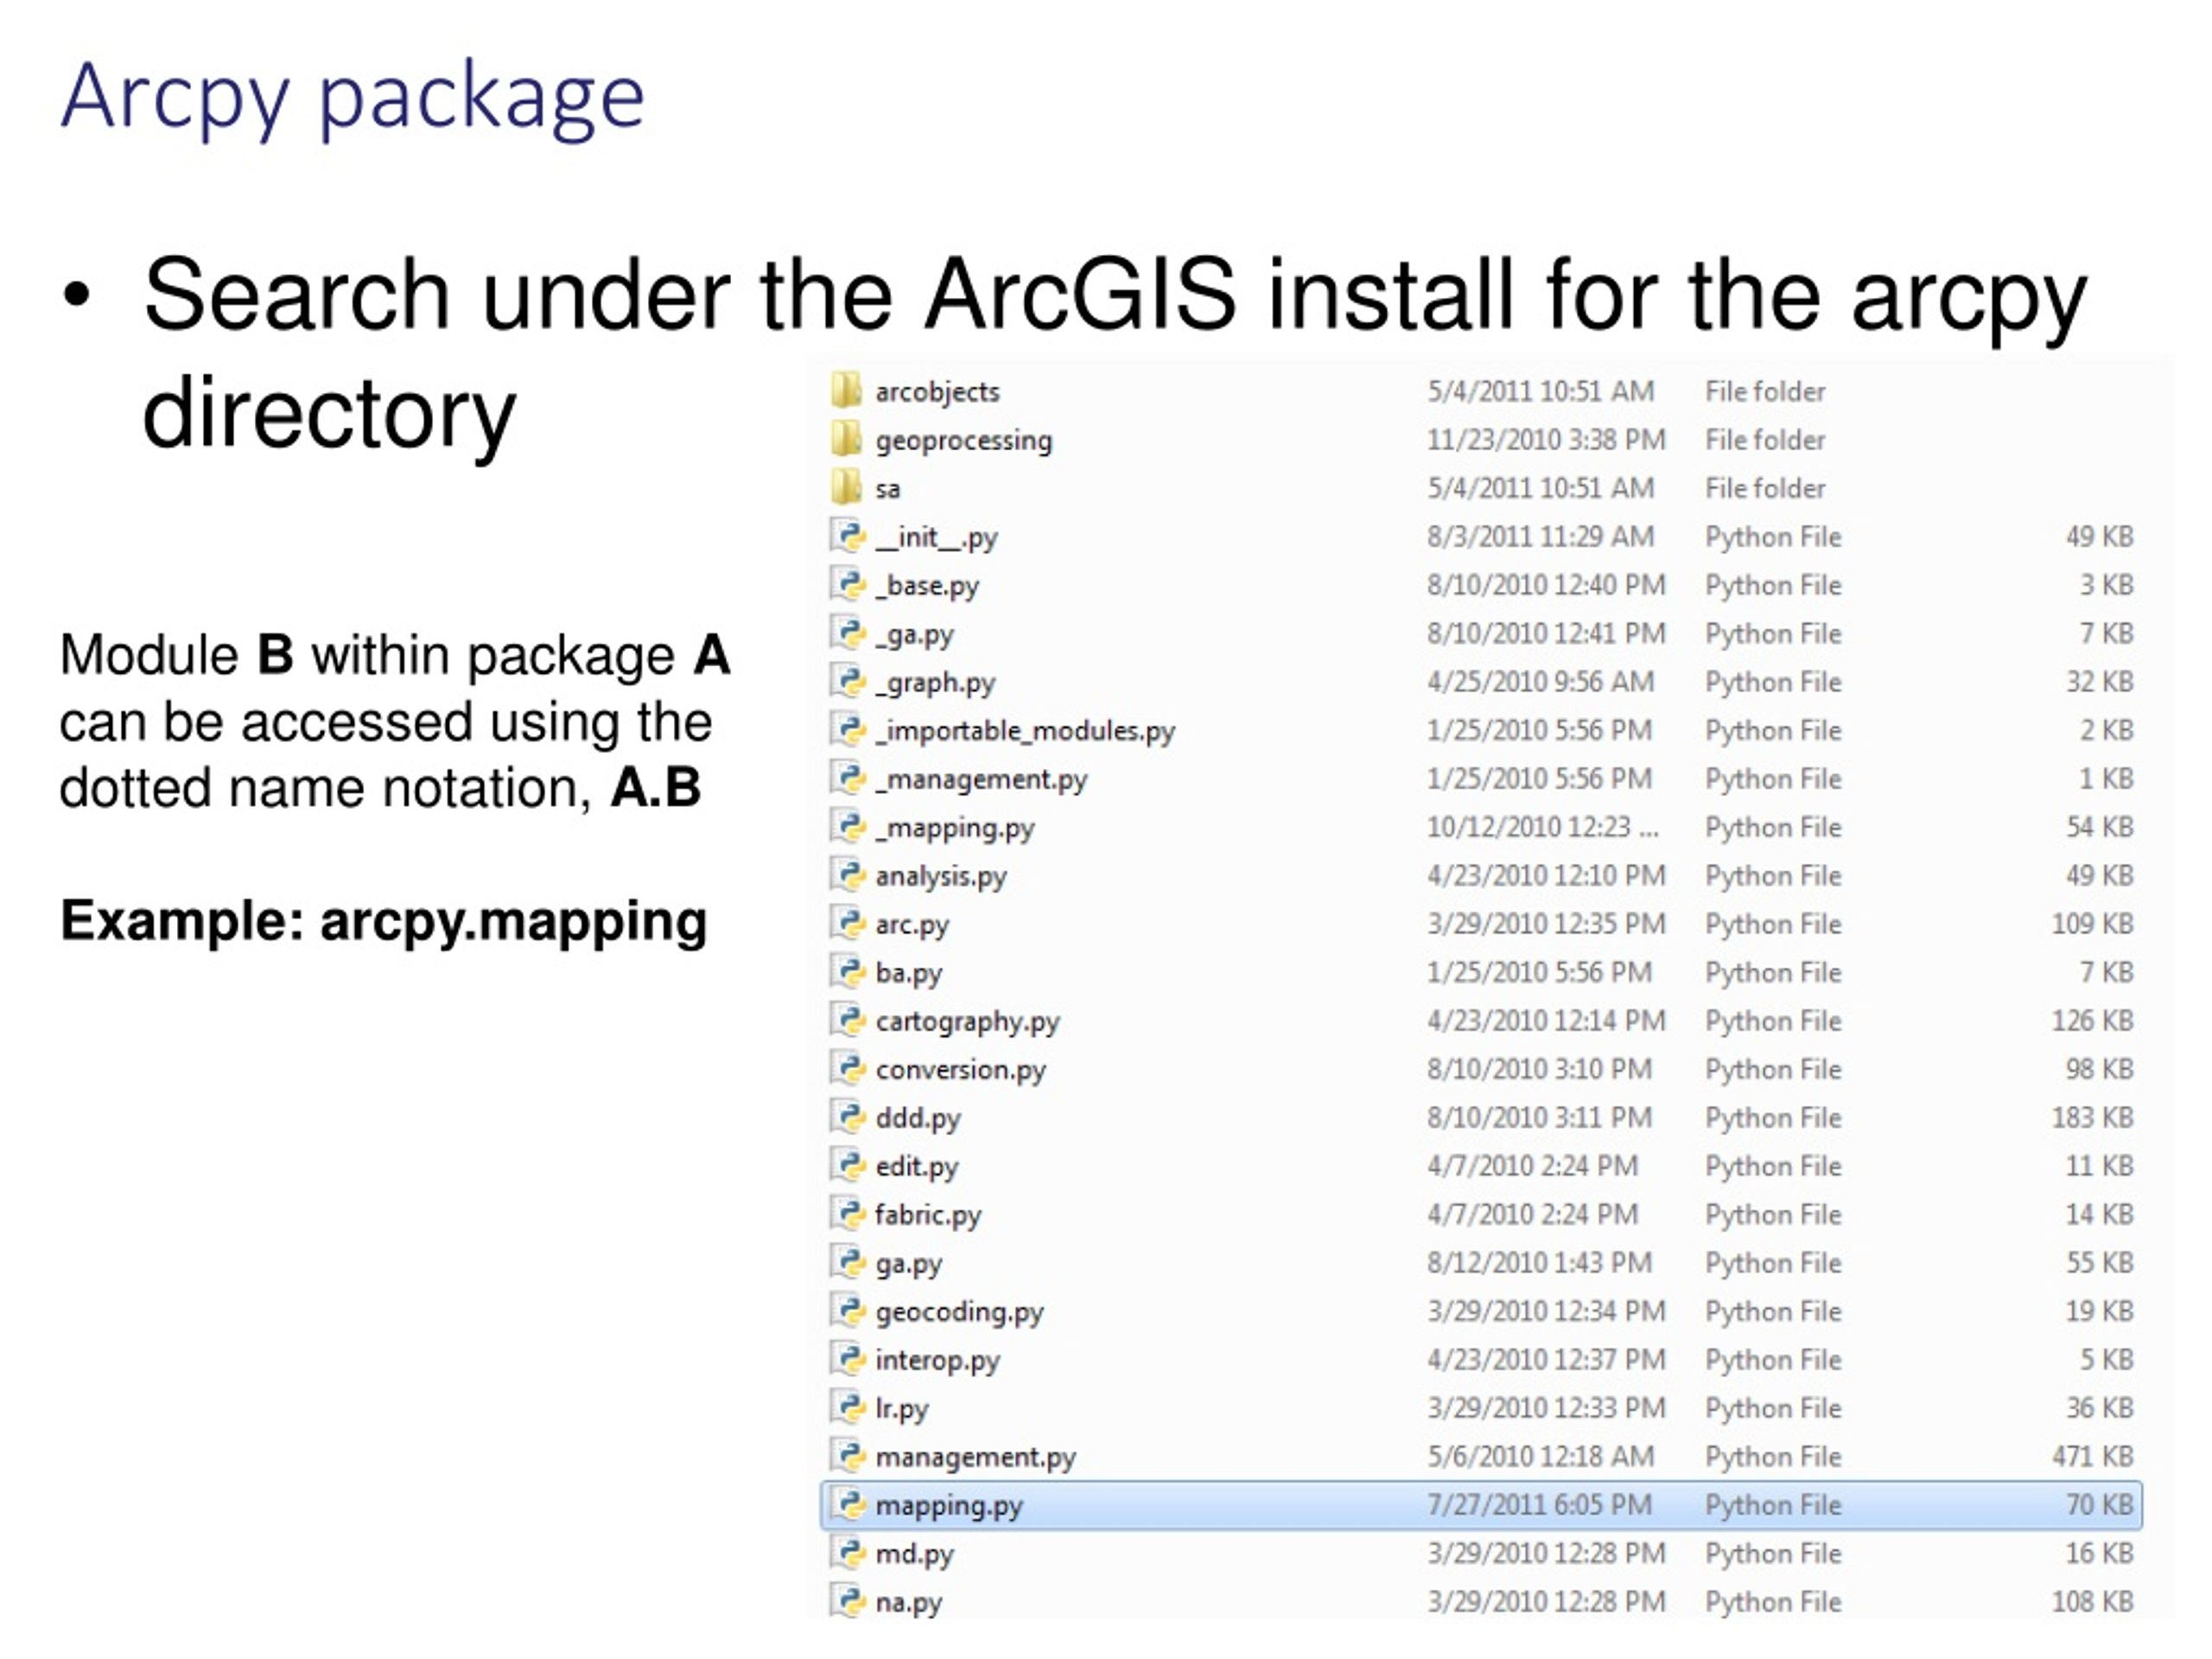Select the _importable_modules.py file
2212x1659 pixels.
tap(1024, 731)
